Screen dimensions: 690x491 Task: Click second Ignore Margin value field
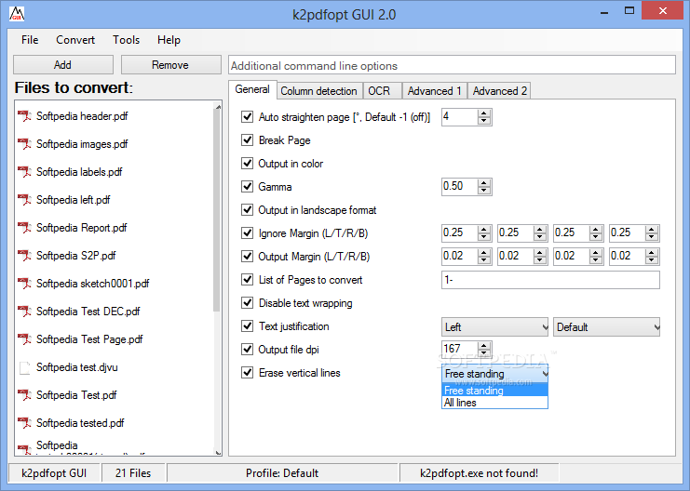point(515,233)
